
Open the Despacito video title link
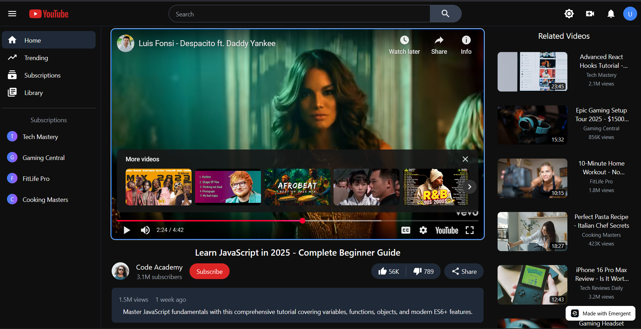pos(207,43)
